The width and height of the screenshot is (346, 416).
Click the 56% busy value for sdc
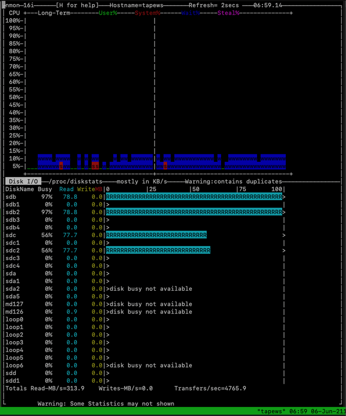pyautogui.click(x=47, y=235)
